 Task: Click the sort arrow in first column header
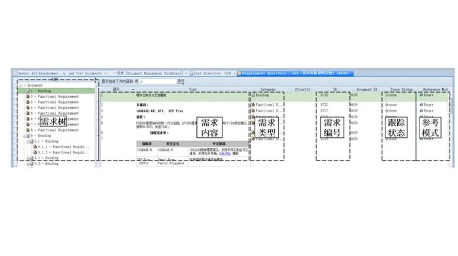[133, 89]
